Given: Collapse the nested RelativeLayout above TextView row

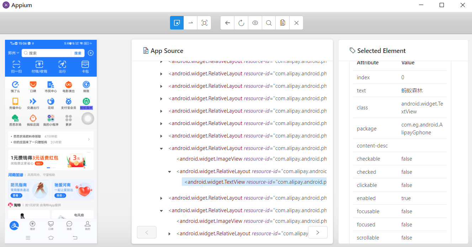Looking at the screenshot, I should click(170, 172).
